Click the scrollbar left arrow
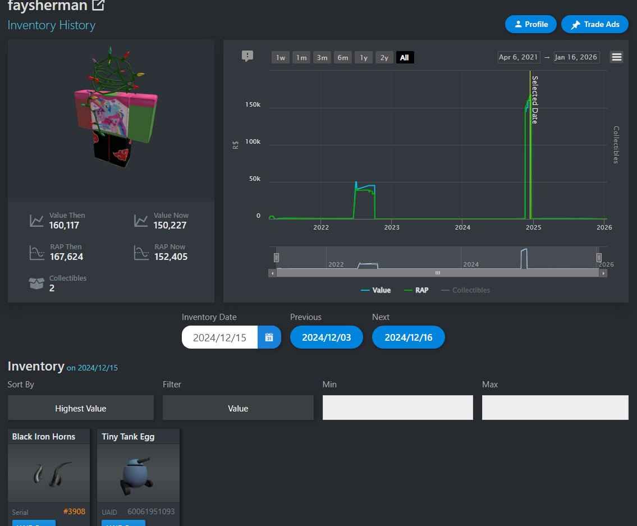637x526 pixels. click(273, 273)
